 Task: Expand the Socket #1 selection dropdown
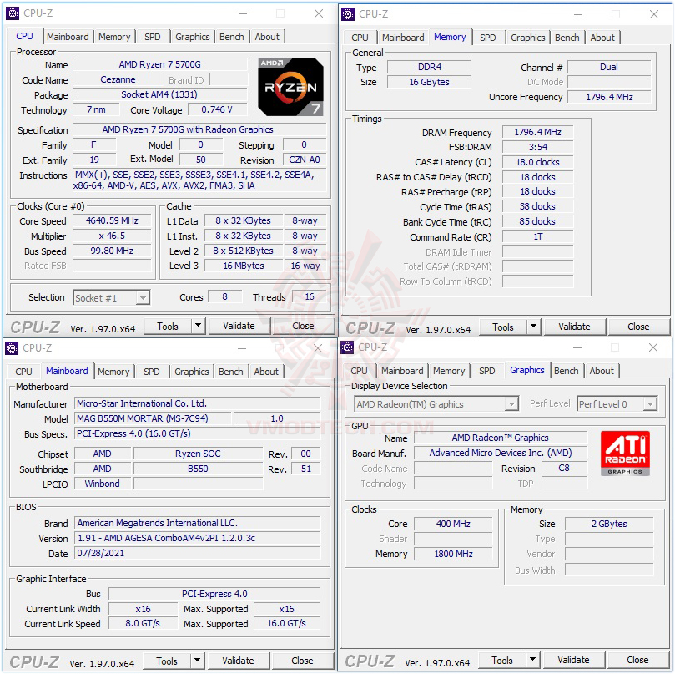[143, 298]
